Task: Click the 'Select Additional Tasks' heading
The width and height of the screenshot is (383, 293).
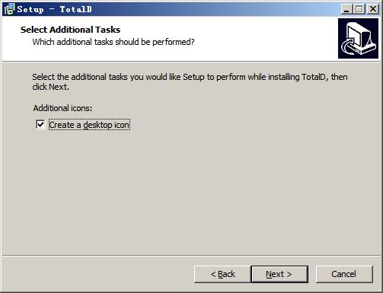Action: [70, 30]
